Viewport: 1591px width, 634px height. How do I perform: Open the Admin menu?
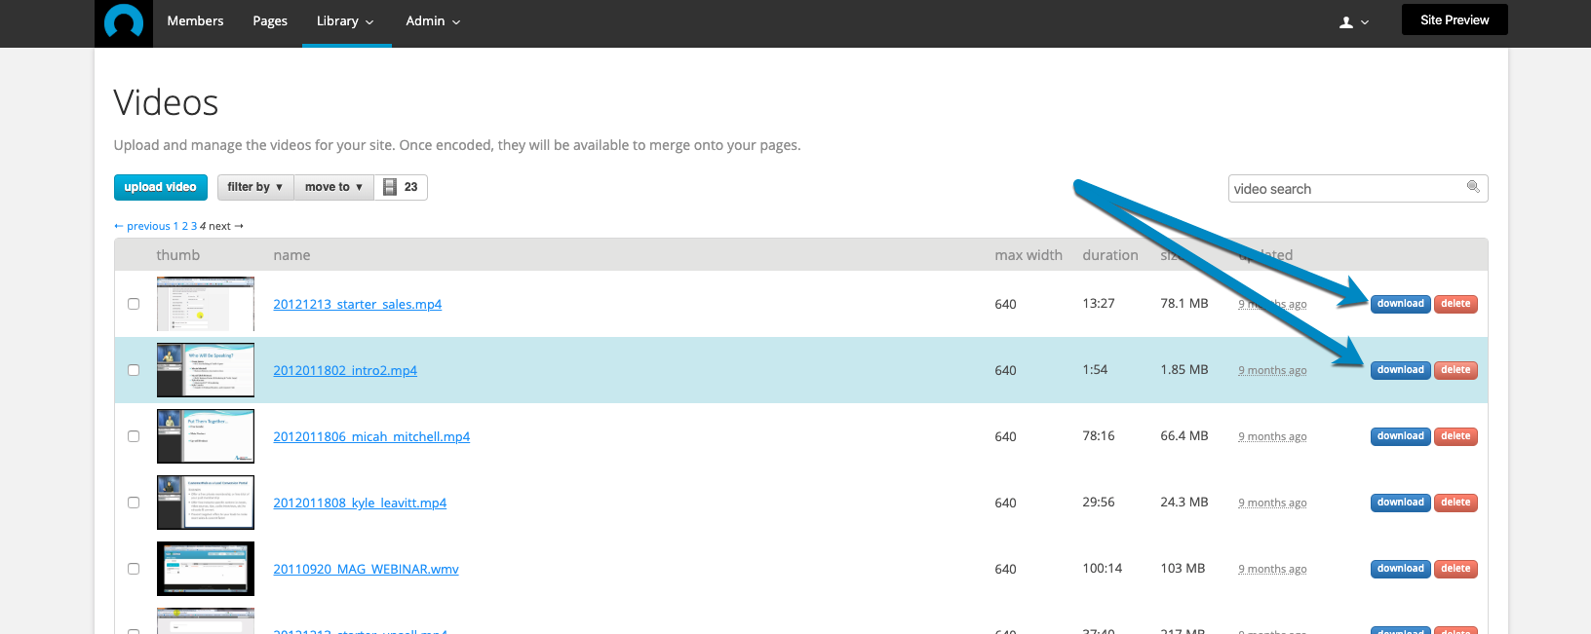pyautogui.click(x=433, y=21)
